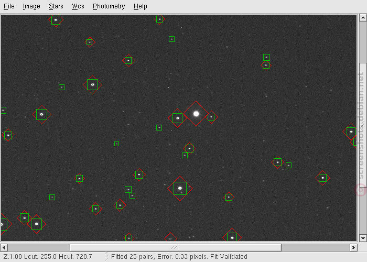This screenshot has height=262, width=367.
Task: Open the Image menu
Action: (31, 6)
